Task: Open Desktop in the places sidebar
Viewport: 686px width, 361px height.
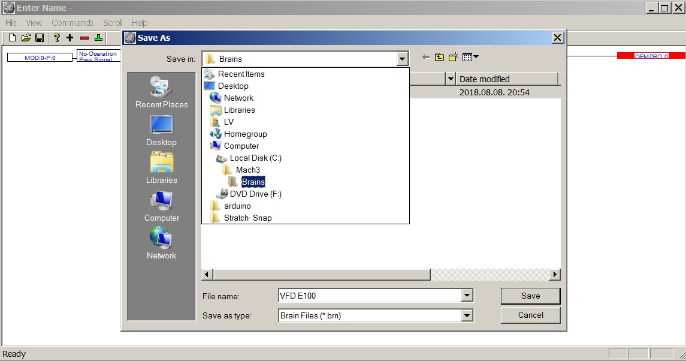Action: pos(161,131)
